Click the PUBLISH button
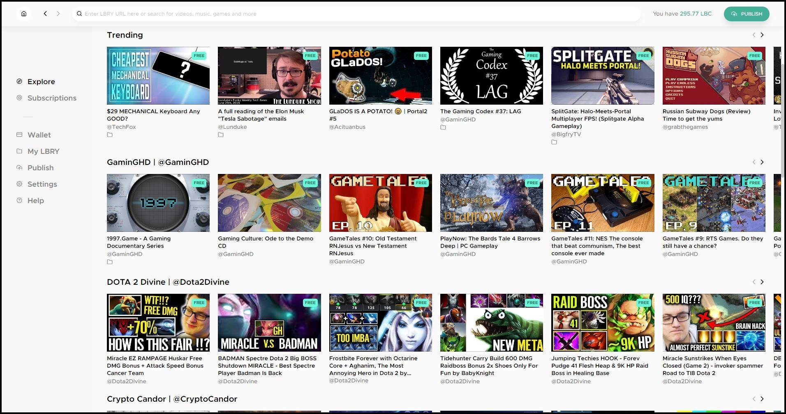The width and height of the screenshot is (786, 414). pos(746,14)
